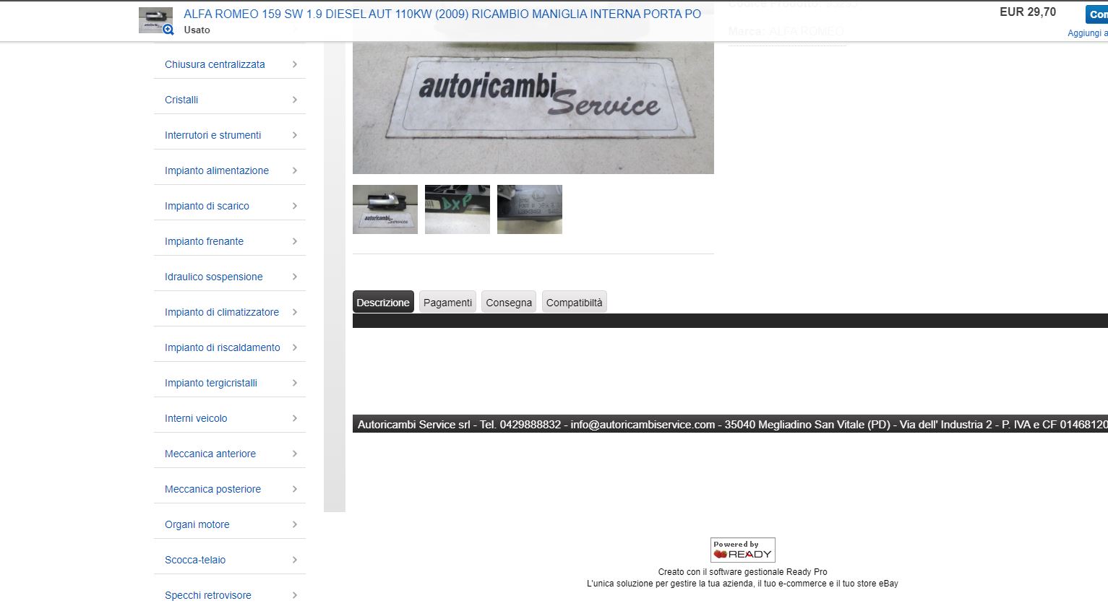Screen dimensions: 1108x606
Task: Open Meccanica posteriore category
Action: coord(212,489)
